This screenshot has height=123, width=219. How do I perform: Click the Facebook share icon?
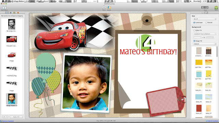coord(1,121)
